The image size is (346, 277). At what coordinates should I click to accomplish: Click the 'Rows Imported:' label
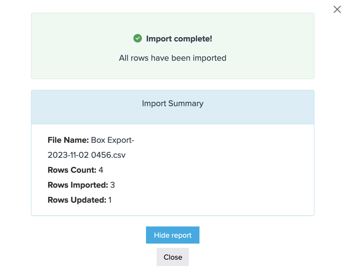coord(78,185)
